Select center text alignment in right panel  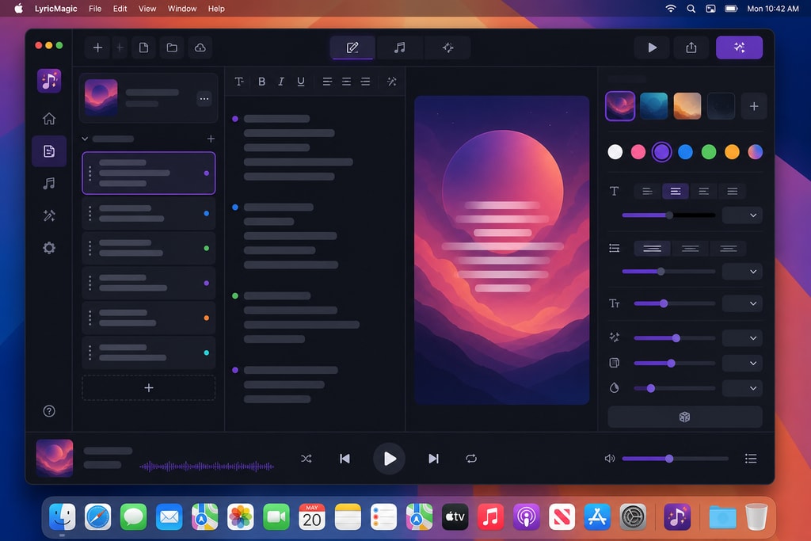[x=676, y=192]
